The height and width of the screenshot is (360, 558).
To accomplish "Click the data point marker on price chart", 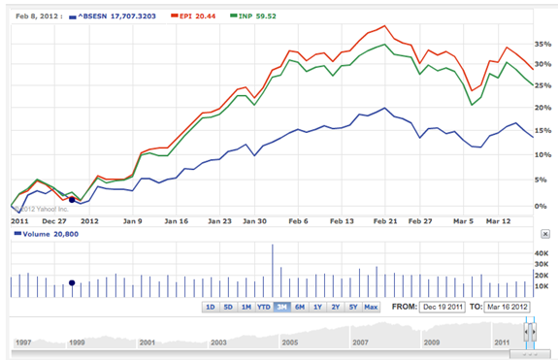I will pyautogui.click(x=72, y=200).
